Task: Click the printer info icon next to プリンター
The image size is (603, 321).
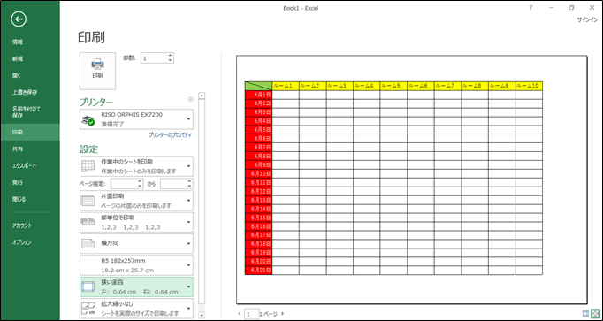Action: click(x=191, y=99)
